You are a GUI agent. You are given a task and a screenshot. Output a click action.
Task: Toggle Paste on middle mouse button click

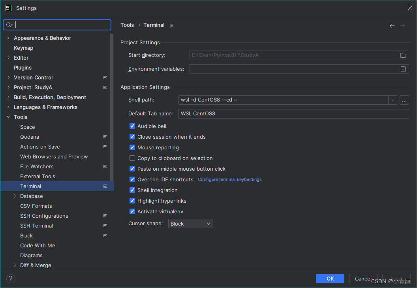(x=132, y=169)
